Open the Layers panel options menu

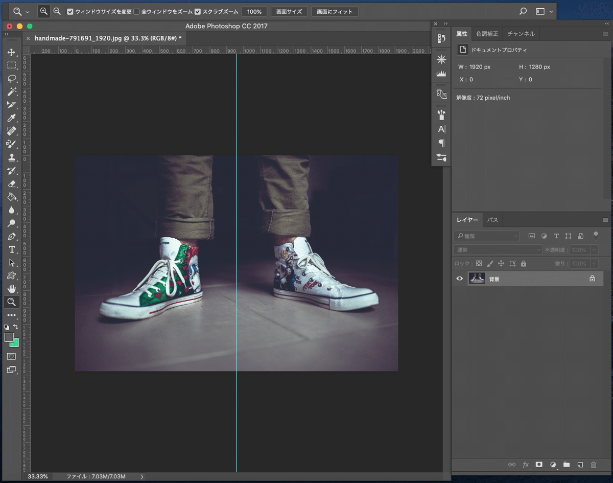tap(605, 220)
